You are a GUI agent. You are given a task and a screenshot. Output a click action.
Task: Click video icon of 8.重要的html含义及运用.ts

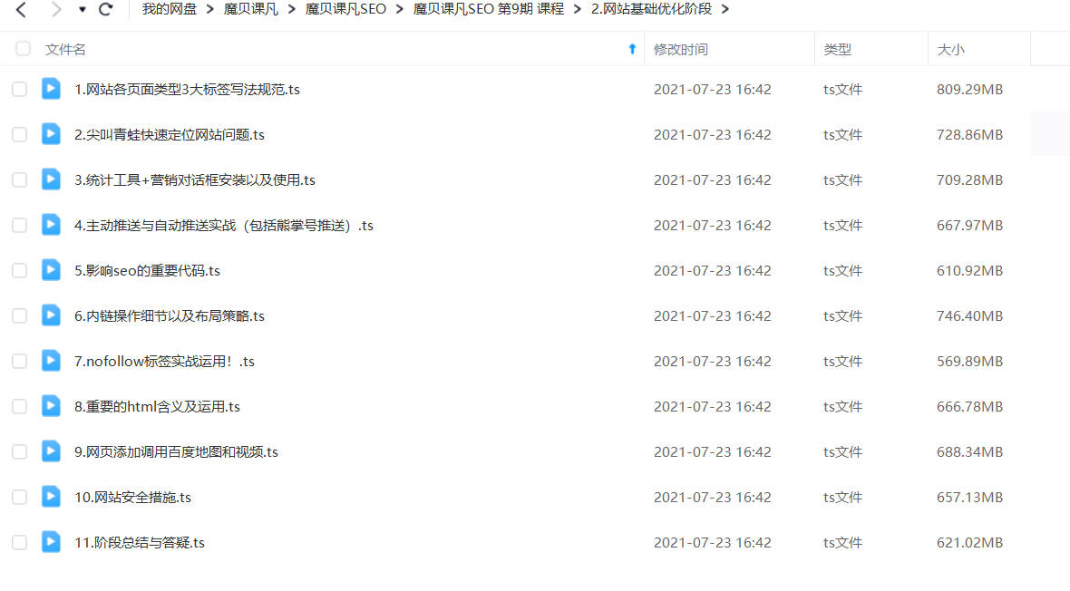[51, 406]
